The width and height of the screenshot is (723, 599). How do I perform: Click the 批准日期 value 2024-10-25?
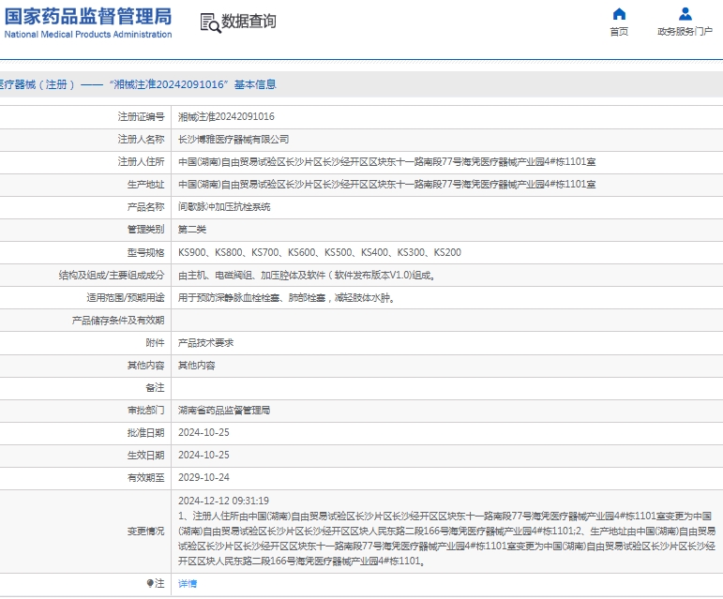point(203,433)
